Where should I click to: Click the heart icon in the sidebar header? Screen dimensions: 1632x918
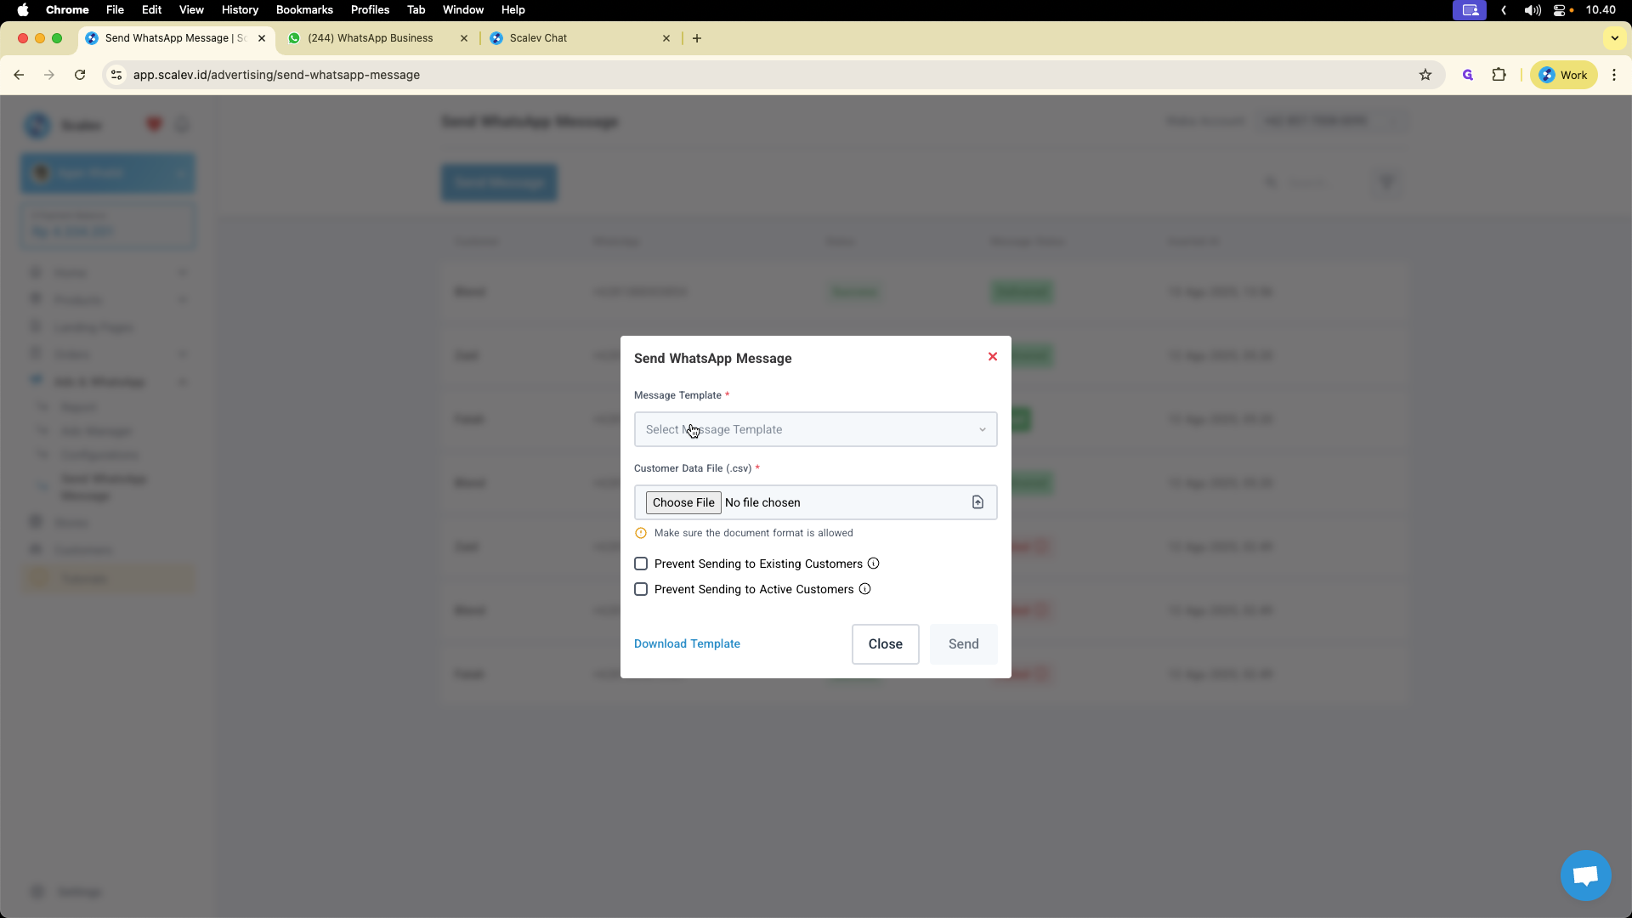(153, 124)
